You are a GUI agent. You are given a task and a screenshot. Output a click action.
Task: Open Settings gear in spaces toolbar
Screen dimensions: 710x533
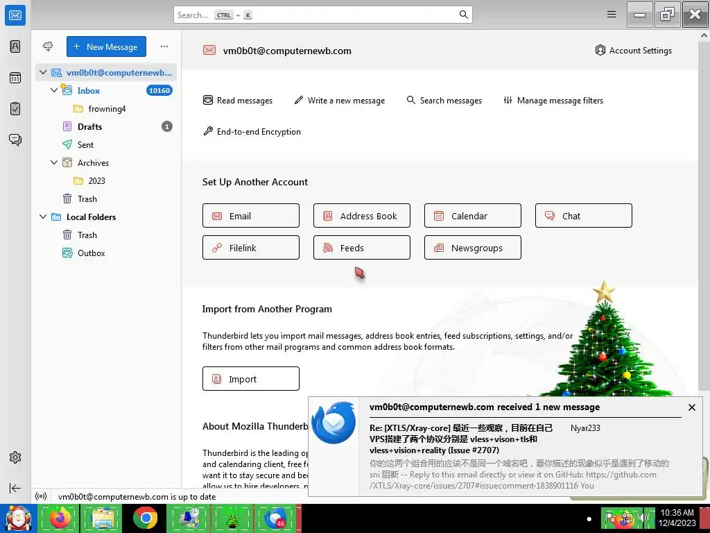coord(15,457)
